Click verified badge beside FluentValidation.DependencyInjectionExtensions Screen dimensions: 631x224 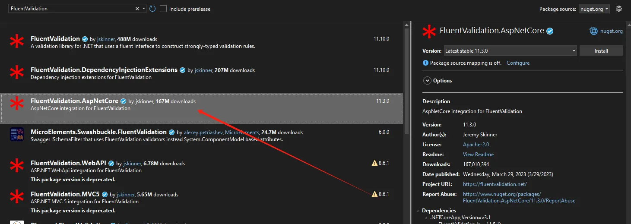click(182, 70)
